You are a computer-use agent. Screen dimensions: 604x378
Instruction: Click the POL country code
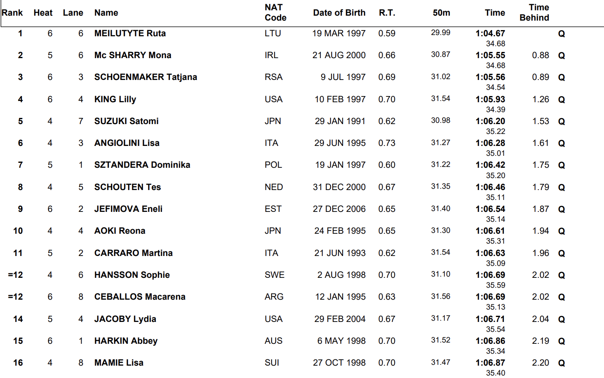coord(273,165)
